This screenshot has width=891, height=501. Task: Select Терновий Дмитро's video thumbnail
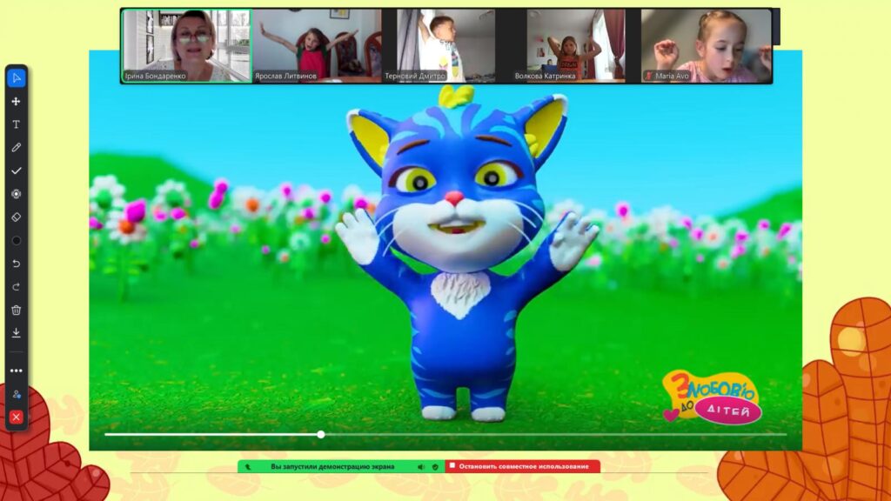click(x=446, y=46)
